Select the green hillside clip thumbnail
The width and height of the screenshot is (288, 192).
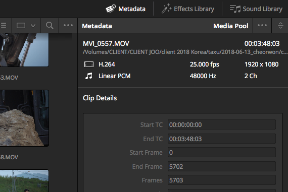[x=24, y=181]
